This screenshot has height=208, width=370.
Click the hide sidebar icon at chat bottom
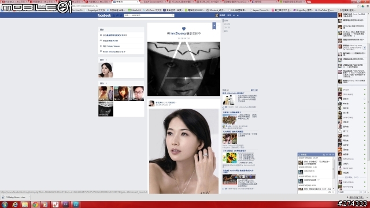pyautogui.click(x=365, y=192)
